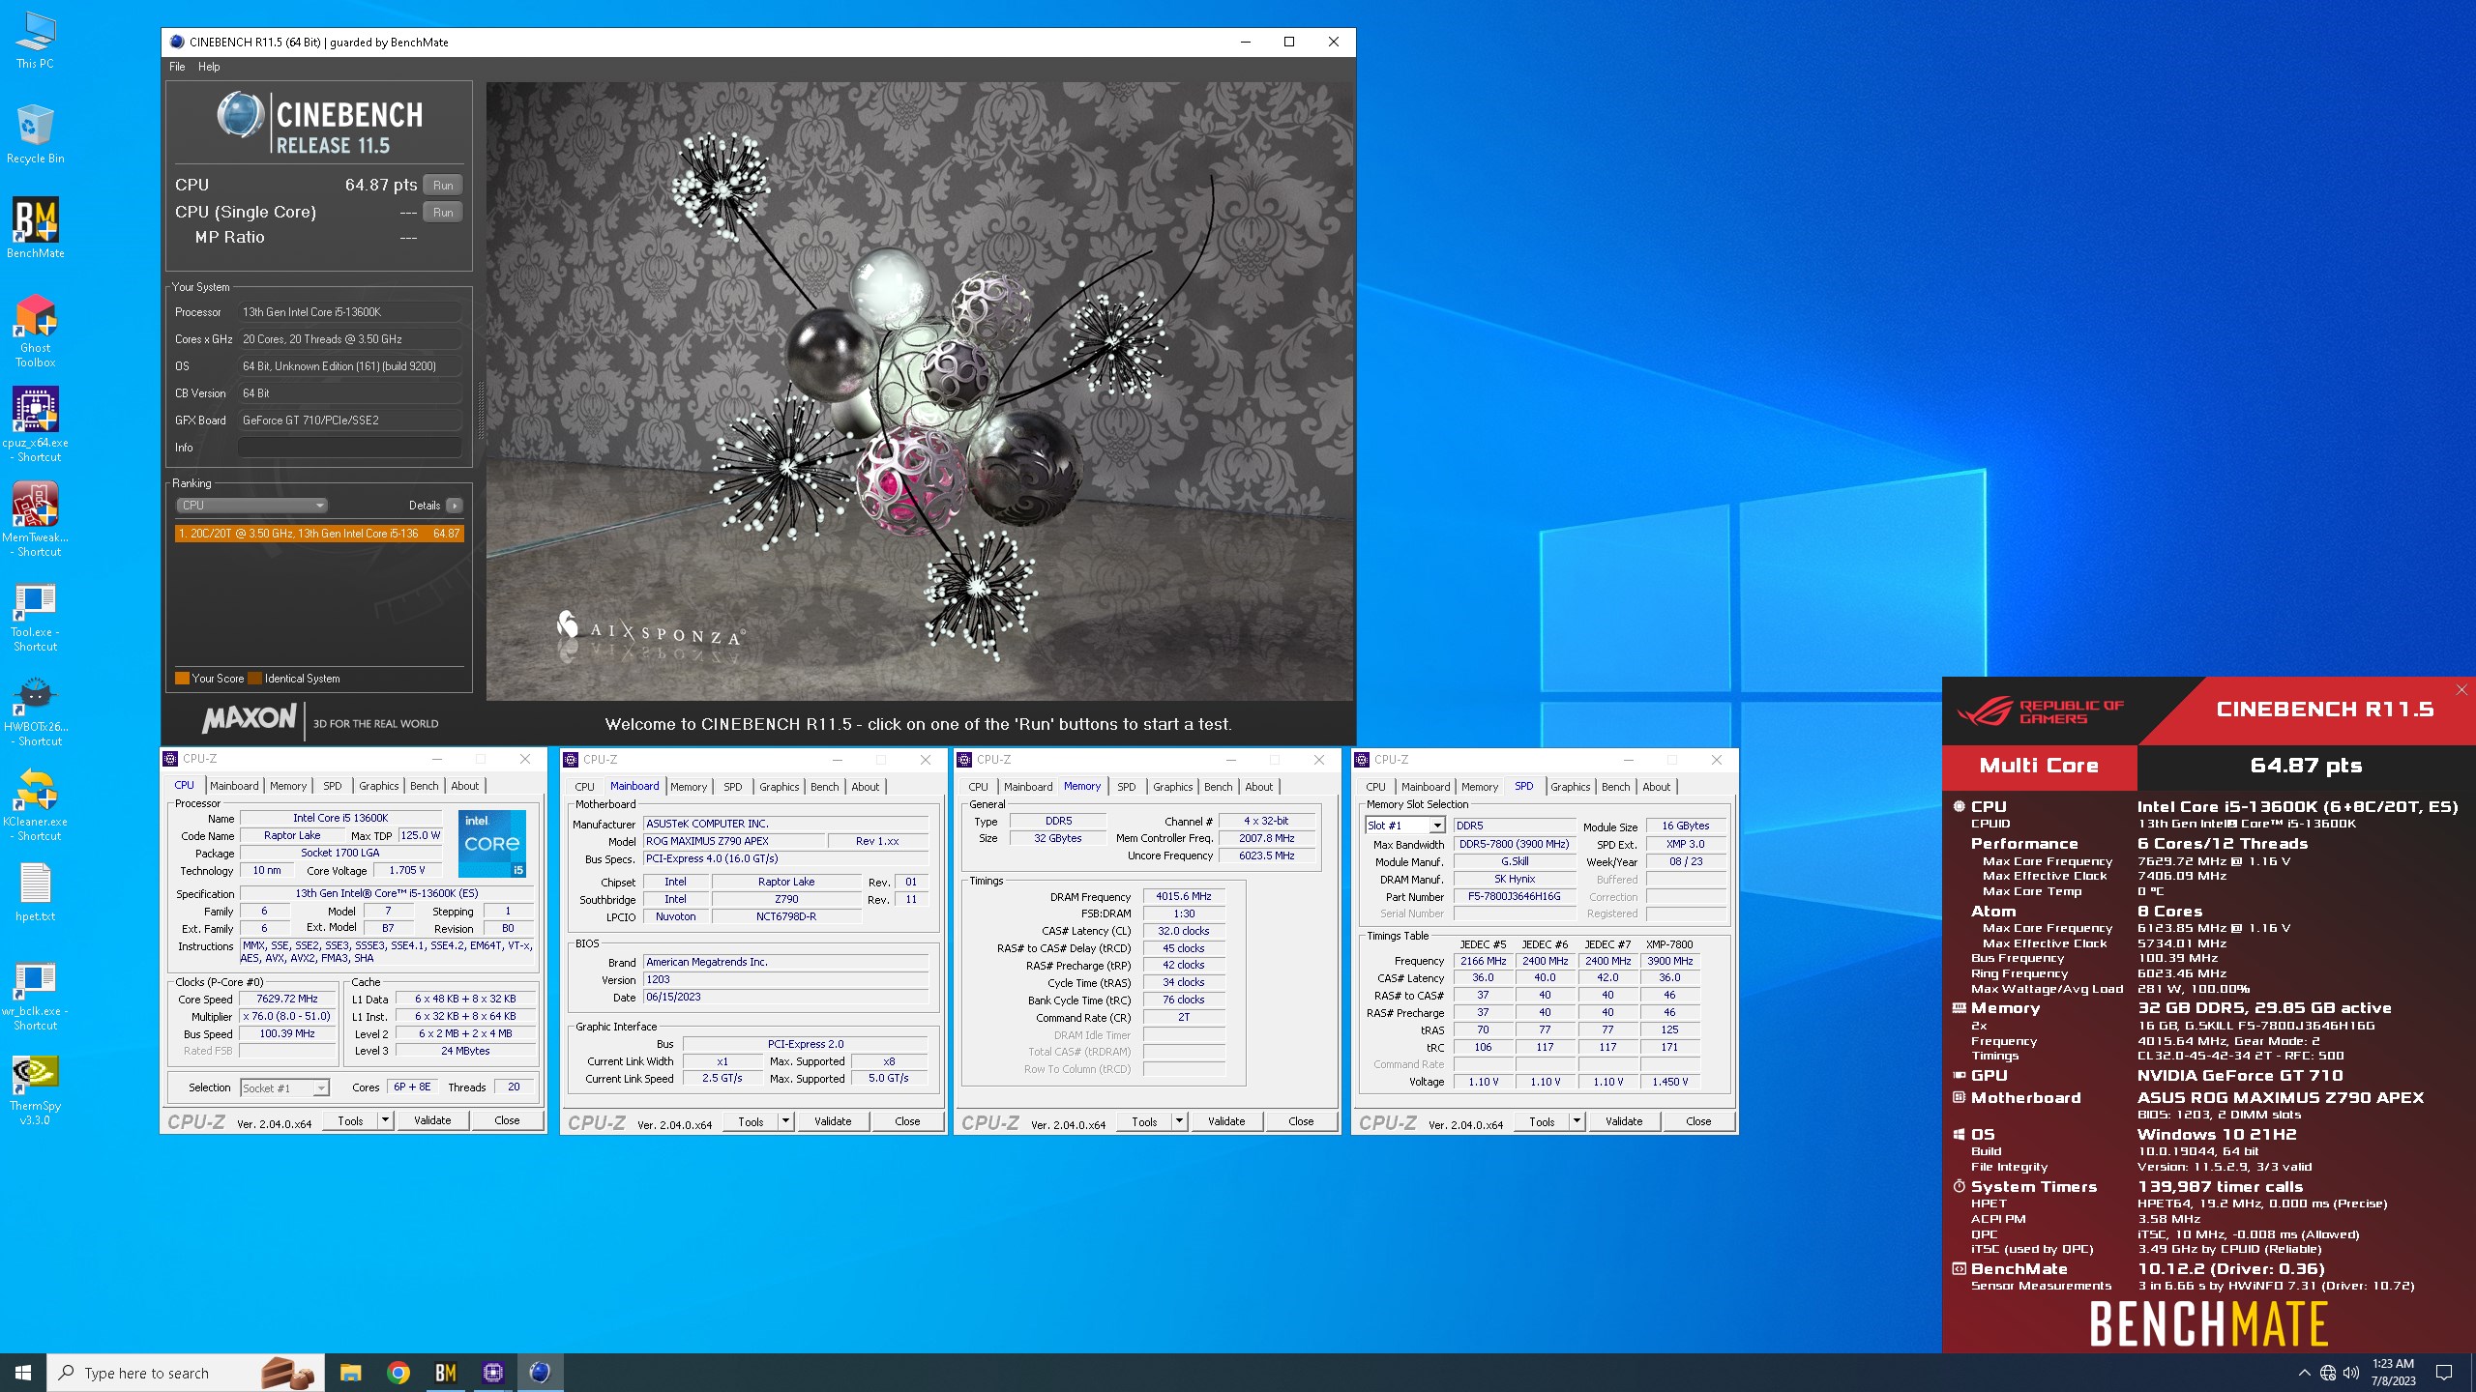Open the Bench tab in first CPU-Z window
This screenshot has width=2476, height=1392.
pos(424,786)
